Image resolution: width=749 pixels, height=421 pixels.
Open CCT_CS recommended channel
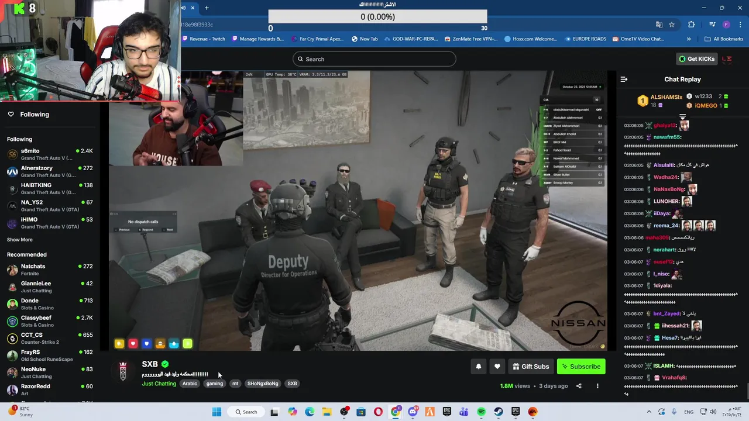coord(50,339)
